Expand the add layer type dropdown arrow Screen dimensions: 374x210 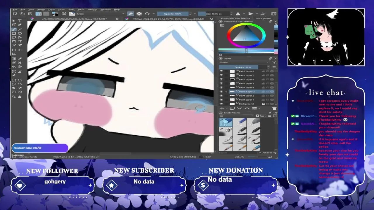coord(226,108)
